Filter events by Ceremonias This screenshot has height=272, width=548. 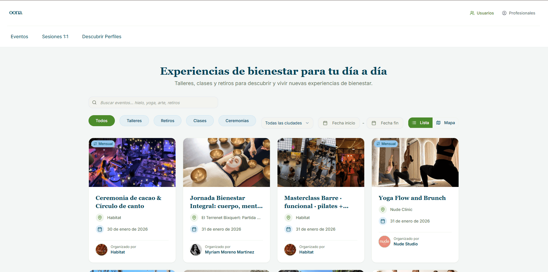pyautogui.click(x=237, y=121)
